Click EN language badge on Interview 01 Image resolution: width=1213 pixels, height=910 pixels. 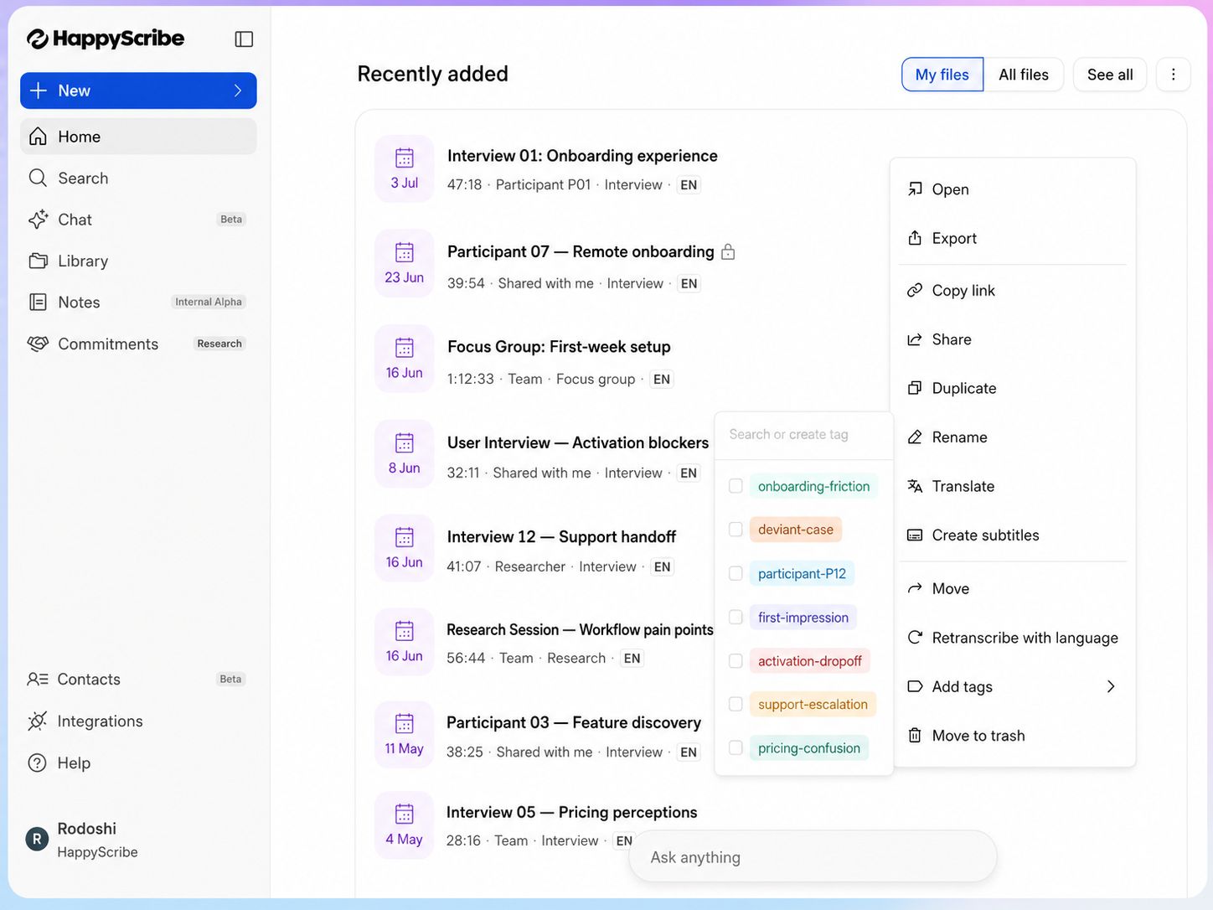coord(689,185)
